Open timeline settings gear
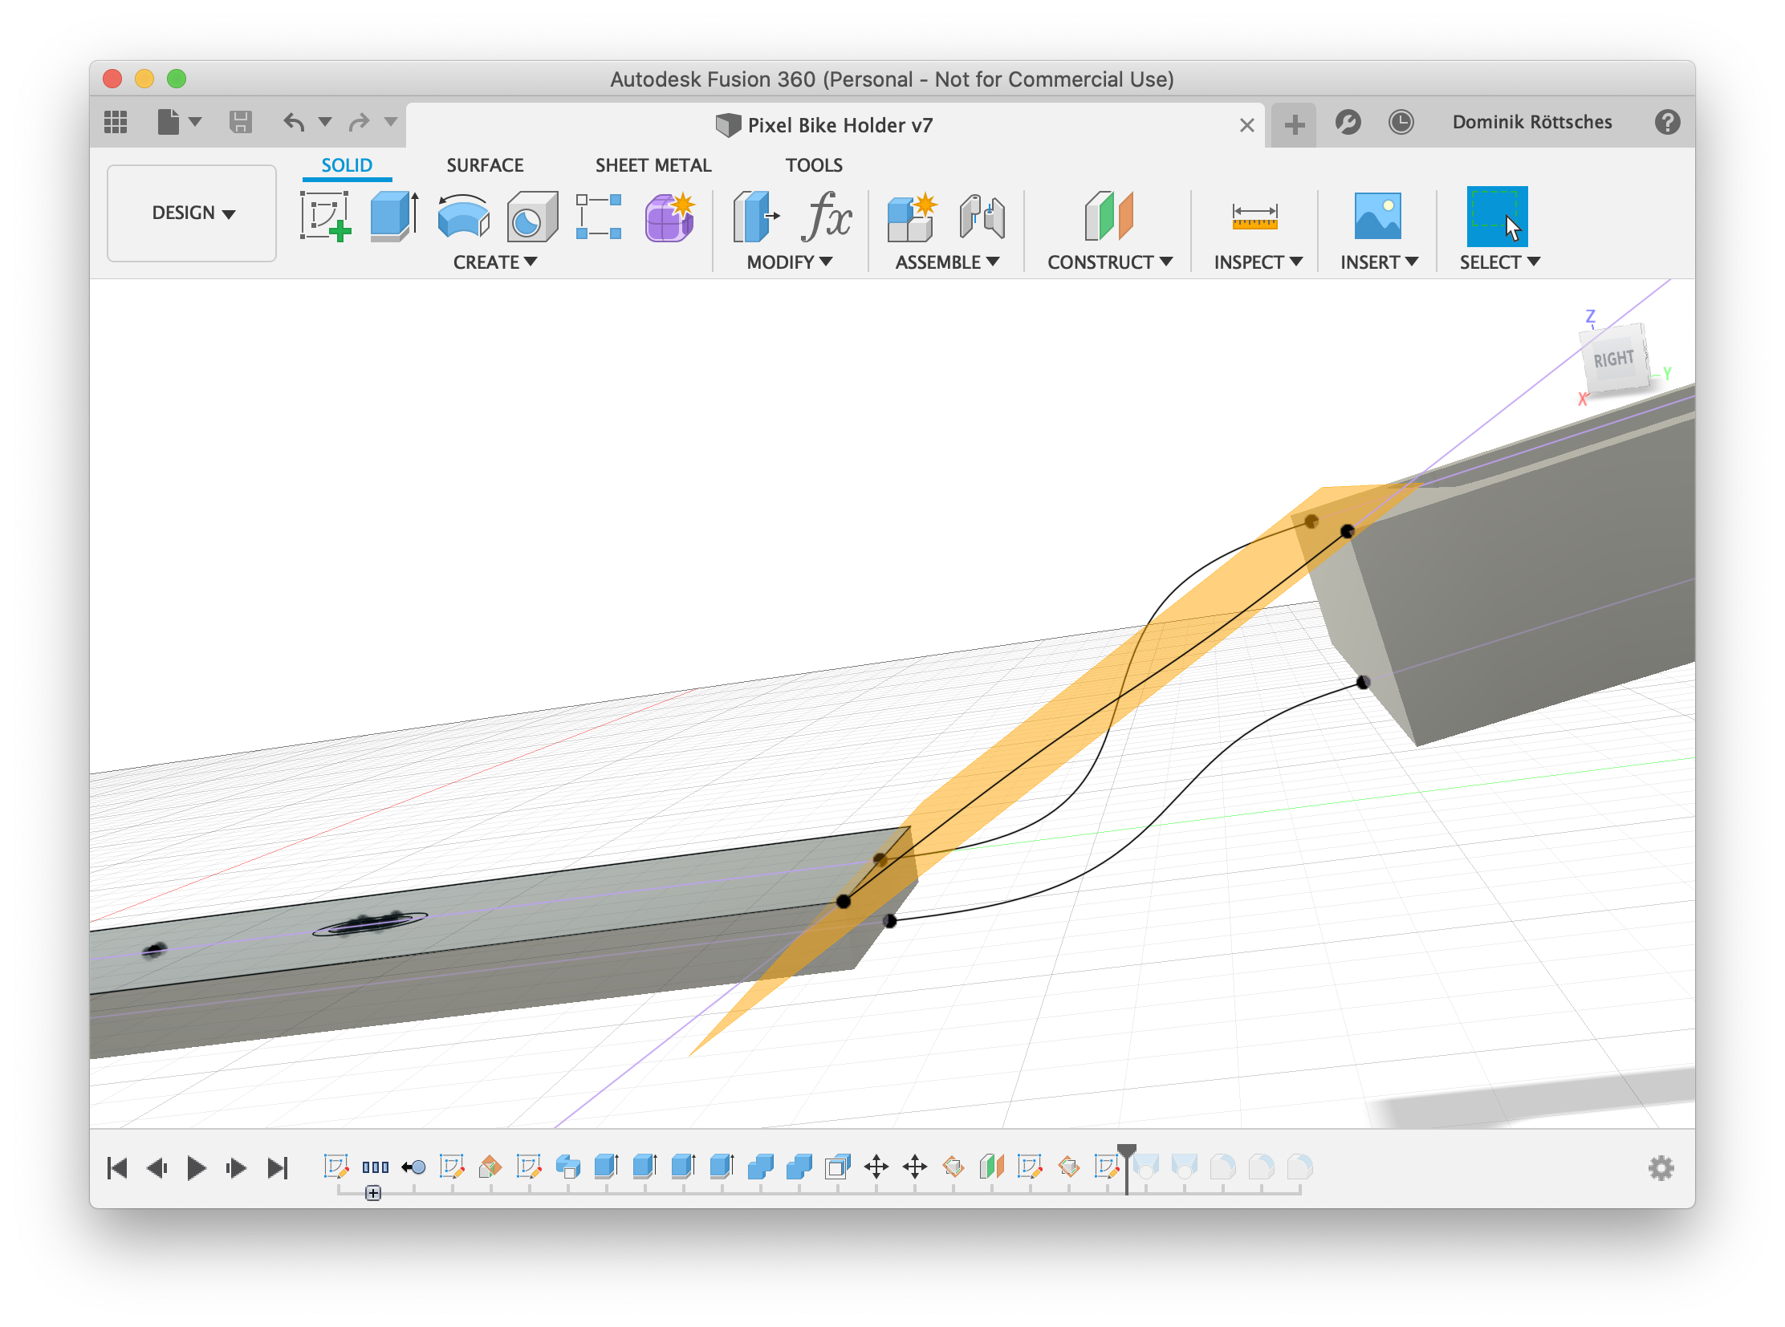 [1661, 1167]
